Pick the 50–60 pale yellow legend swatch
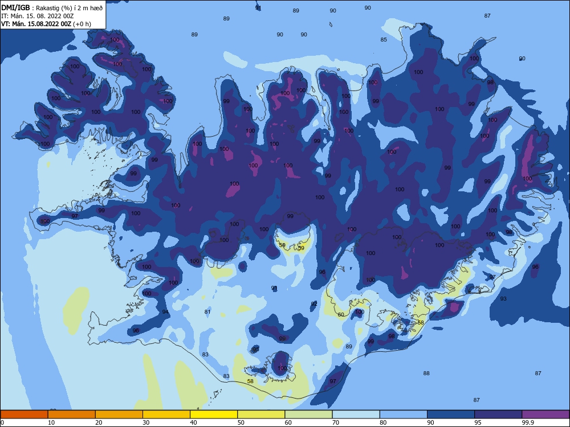 261,414
